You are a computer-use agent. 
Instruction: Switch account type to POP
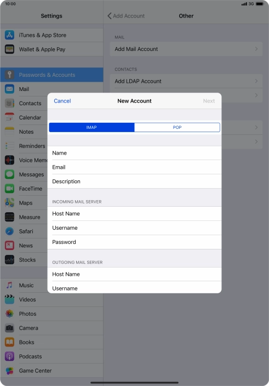177,127
